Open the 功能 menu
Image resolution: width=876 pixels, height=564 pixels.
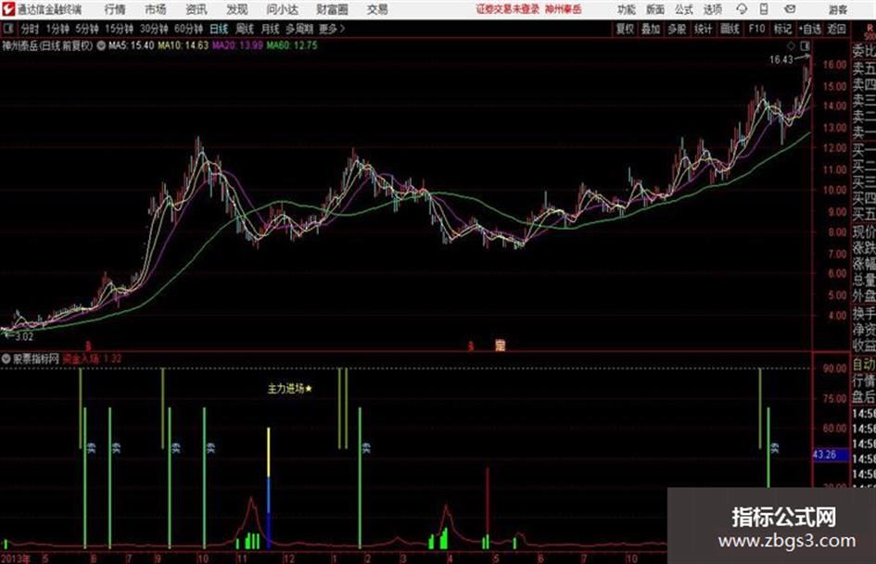click(627, 9)
